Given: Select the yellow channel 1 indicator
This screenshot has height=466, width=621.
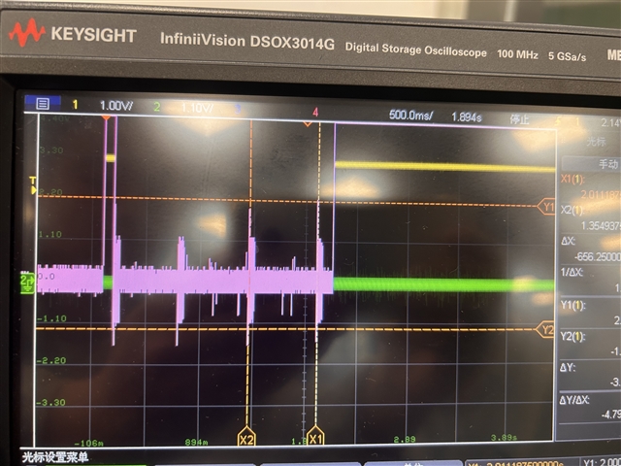Looking at the screenshot, I should click(75, 105).
